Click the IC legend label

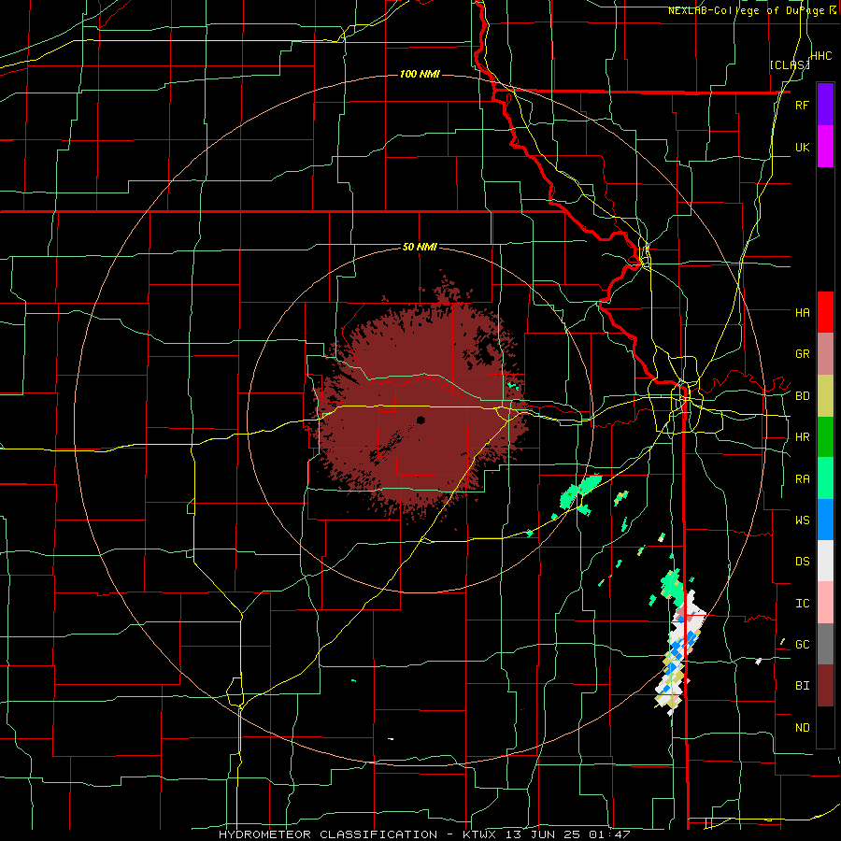click(802, 604)
